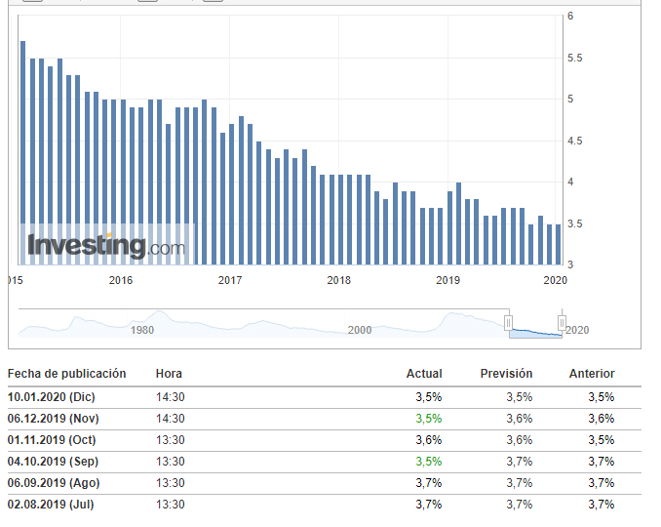The width and height of the screenshot is (661, 527).
Task: Click the bar above the 2019 label
Action: [449, 227]
